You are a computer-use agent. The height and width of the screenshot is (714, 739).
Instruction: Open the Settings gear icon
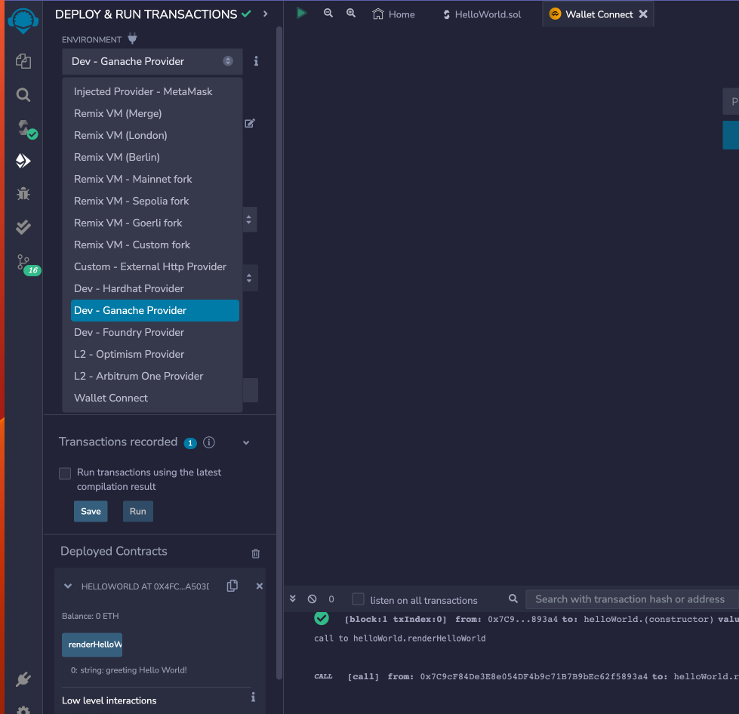[23, 709]
